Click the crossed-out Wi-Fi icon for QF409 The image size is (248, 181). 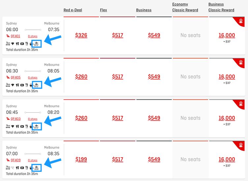[x=13, y=168]
